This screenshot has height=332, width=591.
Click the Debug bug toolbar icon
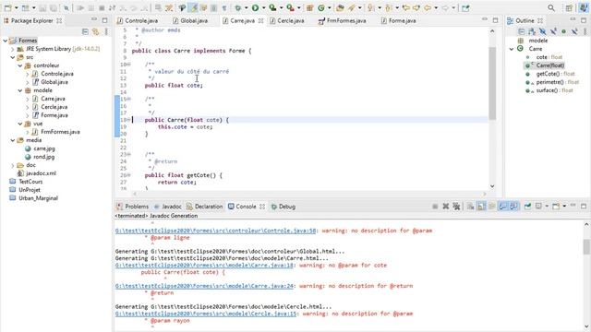pyautogui.click(x=238, y=8)
